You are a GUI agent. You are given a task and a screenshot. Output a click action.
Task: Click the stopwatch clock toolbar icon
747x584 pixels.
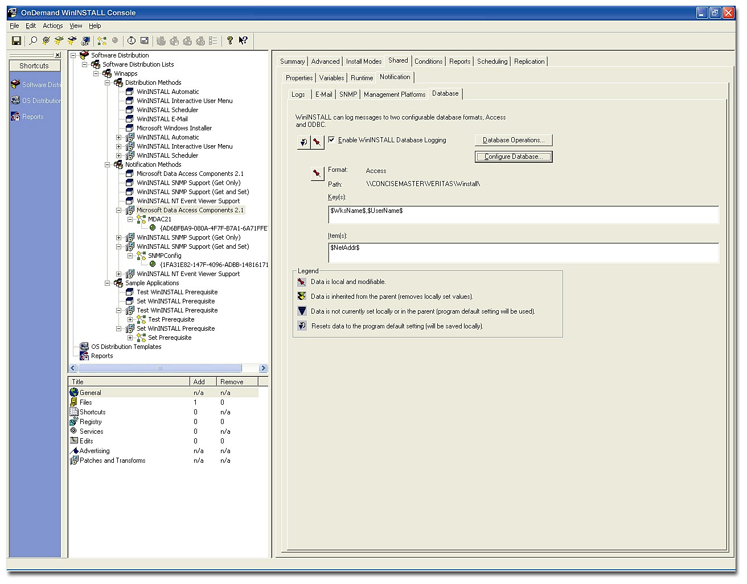click(132, 40)
